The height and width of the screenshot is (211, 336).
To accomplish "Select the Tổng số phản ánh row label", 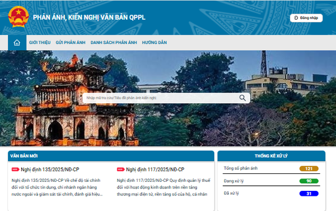I will click(x=241, y=168).
